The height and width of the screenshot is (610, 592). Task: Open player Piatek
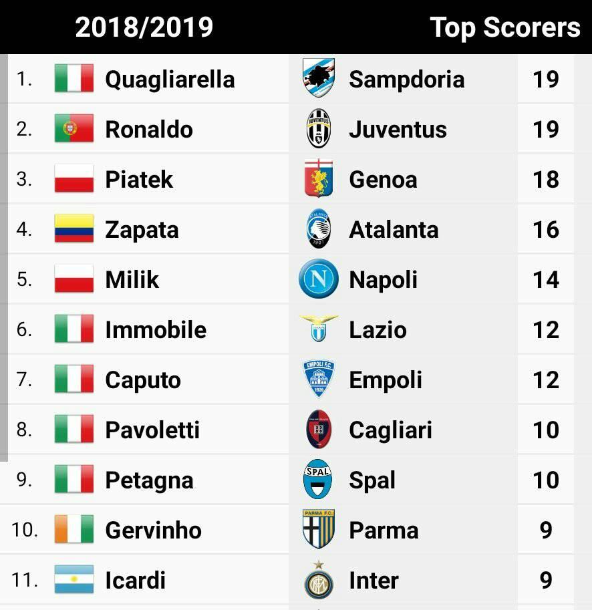tap(139, 179)
